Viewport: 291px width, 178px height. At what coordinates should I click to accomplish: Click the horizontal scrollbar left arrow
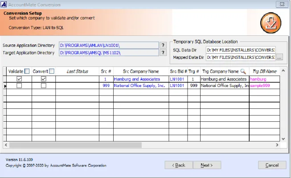pyautogui.click(x=6, y=145)
